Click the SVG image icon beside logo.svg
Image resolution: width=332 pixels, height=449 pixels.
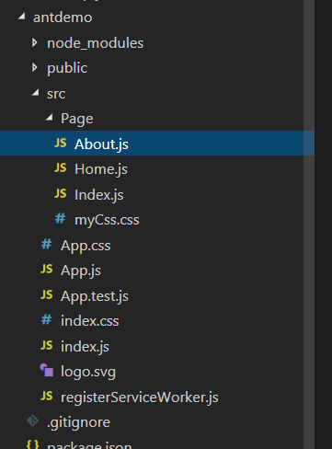click(x=47, y=370)
